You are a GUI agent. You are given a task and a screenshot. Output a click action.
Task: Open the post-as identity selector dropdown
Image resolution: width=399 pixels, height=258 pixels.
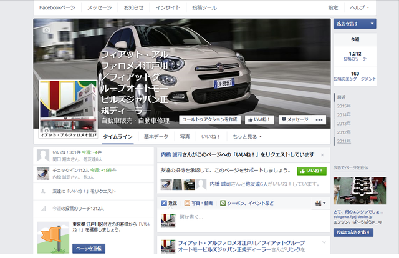[x=320, y=203]
